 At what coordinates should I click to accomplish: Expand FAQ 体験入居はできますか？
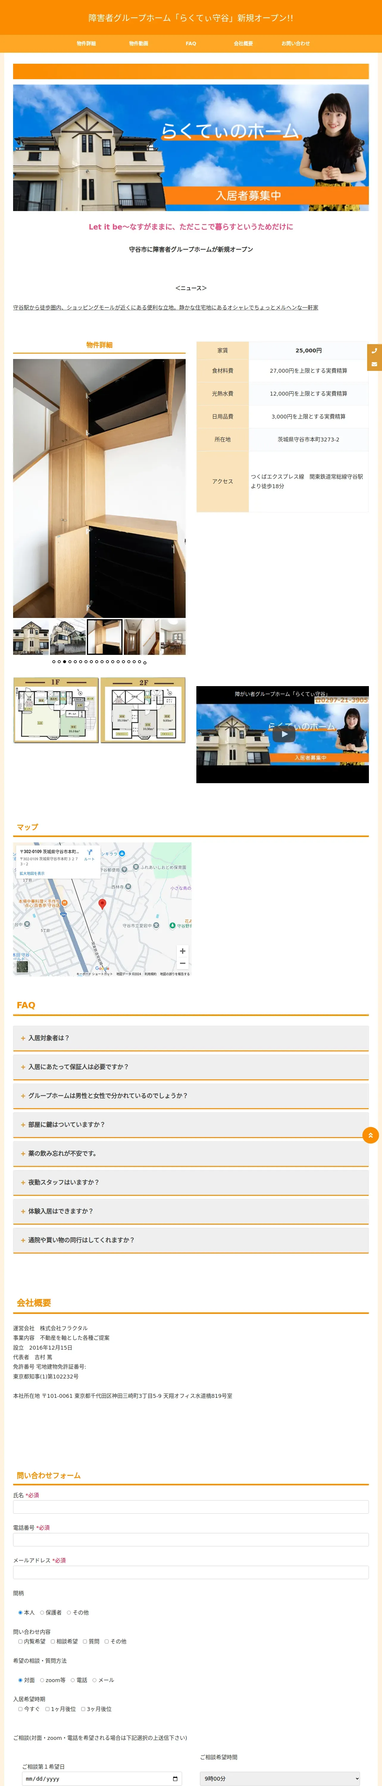click(x=191, y=1211)
